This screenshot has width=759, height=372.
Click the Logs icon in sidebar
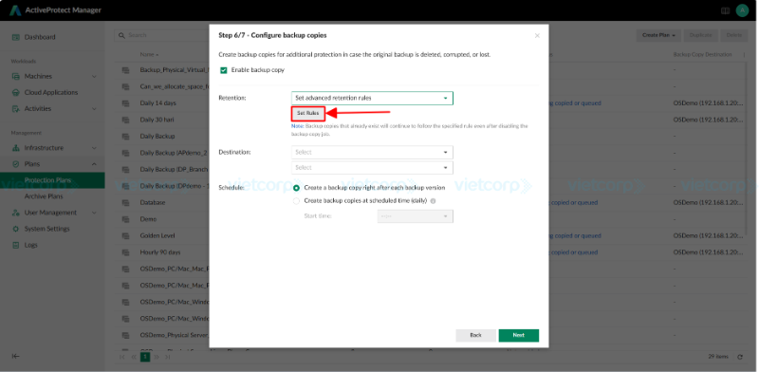pyautogui.click(x=15, y=245)
